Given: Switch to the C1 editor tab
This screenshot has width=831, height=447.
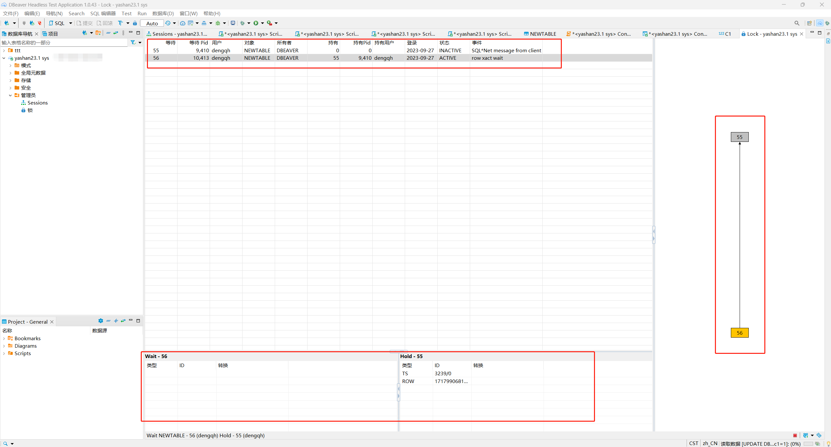Looking at the screenshot, I should pos(725,34).
